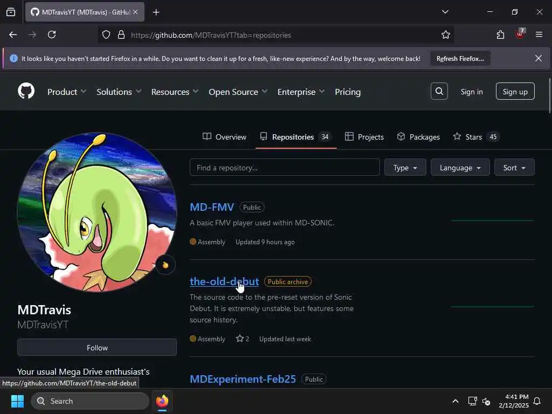Image resolution: width=552 pixels, height=414 pixels.
Task: Click the page vertical scrollbar
Action: (x=549, y=96)
